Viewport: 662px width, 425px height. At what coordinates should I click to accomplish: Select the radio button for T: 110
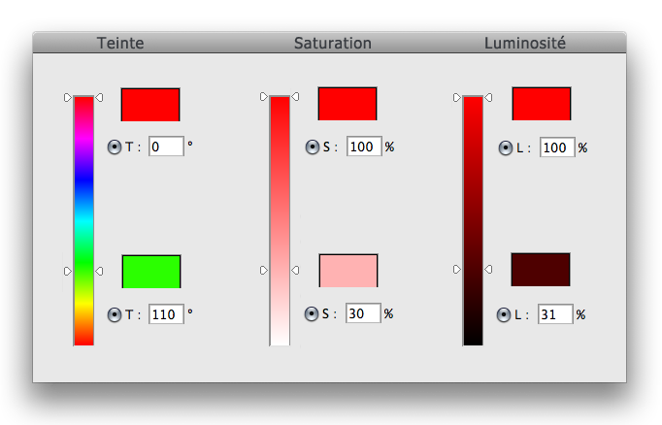click(x=115, y=314)
